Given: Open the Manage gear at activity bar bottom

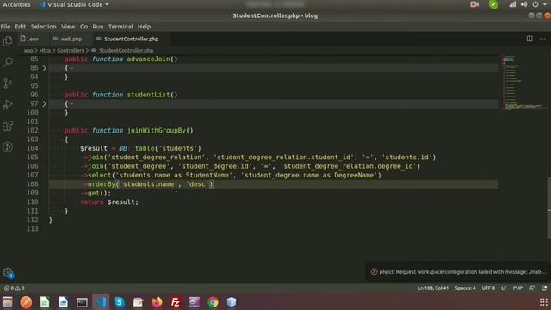Looking at the screenshot, I should click(8, 273).
